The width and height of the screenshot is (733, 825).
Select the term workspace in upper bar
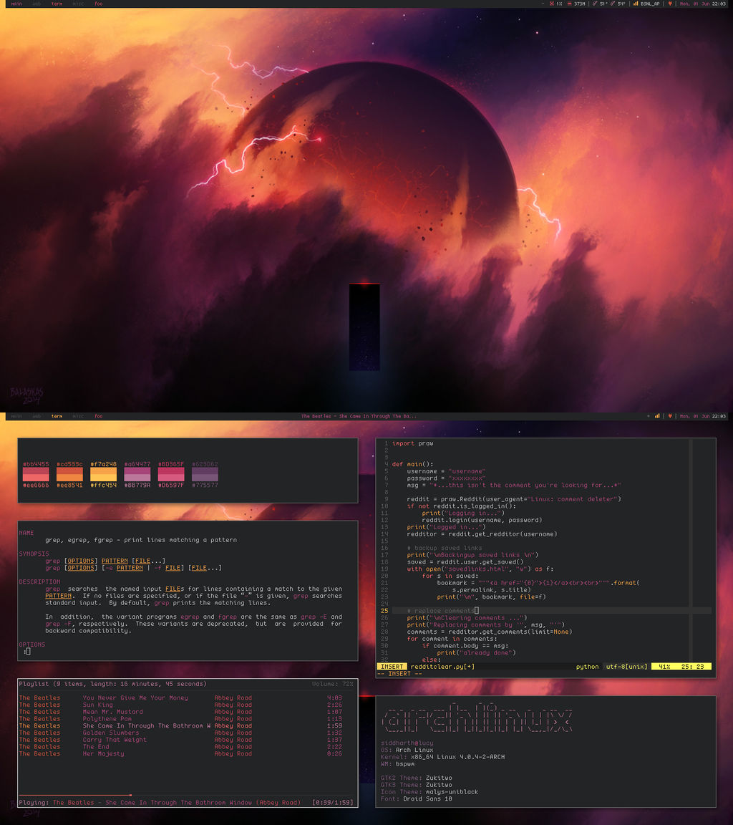click(x=57, y=4)
